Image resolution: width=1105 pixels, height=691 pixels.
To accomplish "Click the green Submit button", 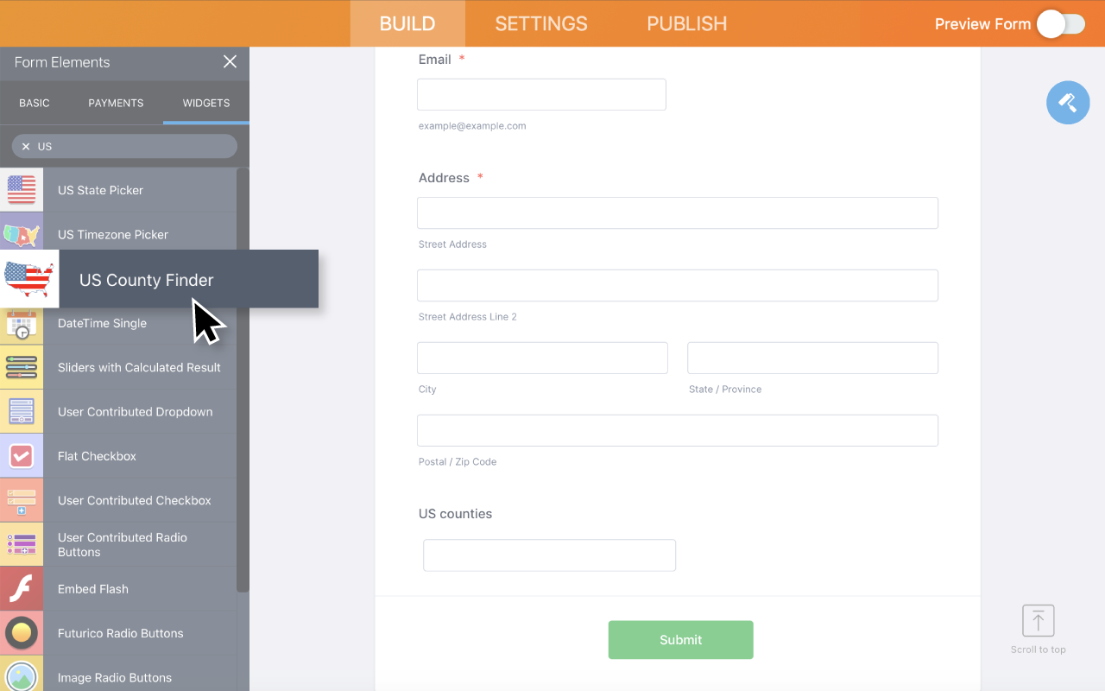I will 680,640.
